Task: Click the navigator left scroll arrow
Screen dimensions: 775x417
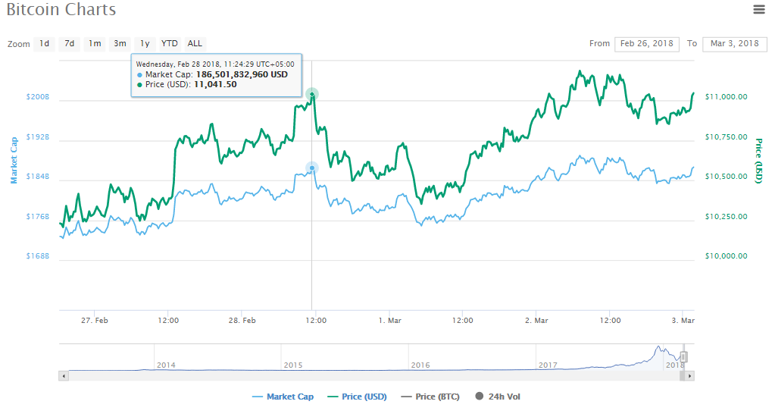Action: (64, 375)
